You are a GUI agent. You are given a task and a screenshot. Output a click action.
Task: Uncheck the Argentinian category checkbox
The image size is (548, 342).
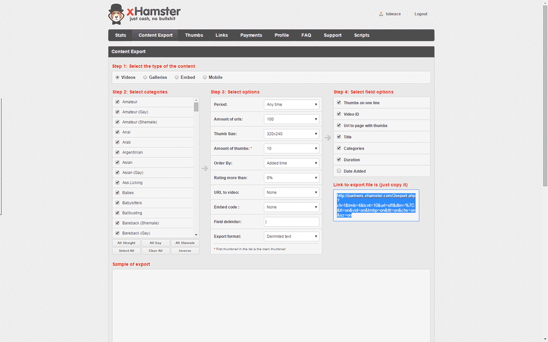117,152
